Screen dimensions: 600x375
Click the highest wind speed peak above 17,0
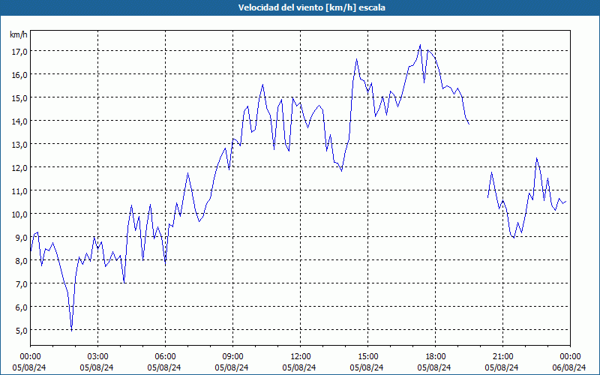coord(420,45)
